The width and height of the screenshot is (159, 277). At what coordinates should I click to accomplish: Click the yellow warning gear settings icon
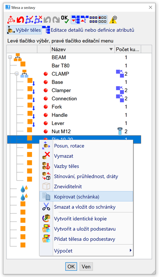(113, 20)
